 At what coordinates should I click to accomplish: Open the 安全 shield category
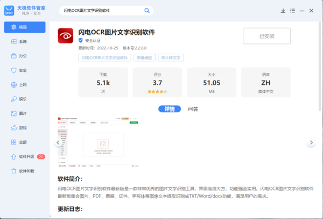click(23, 70)
